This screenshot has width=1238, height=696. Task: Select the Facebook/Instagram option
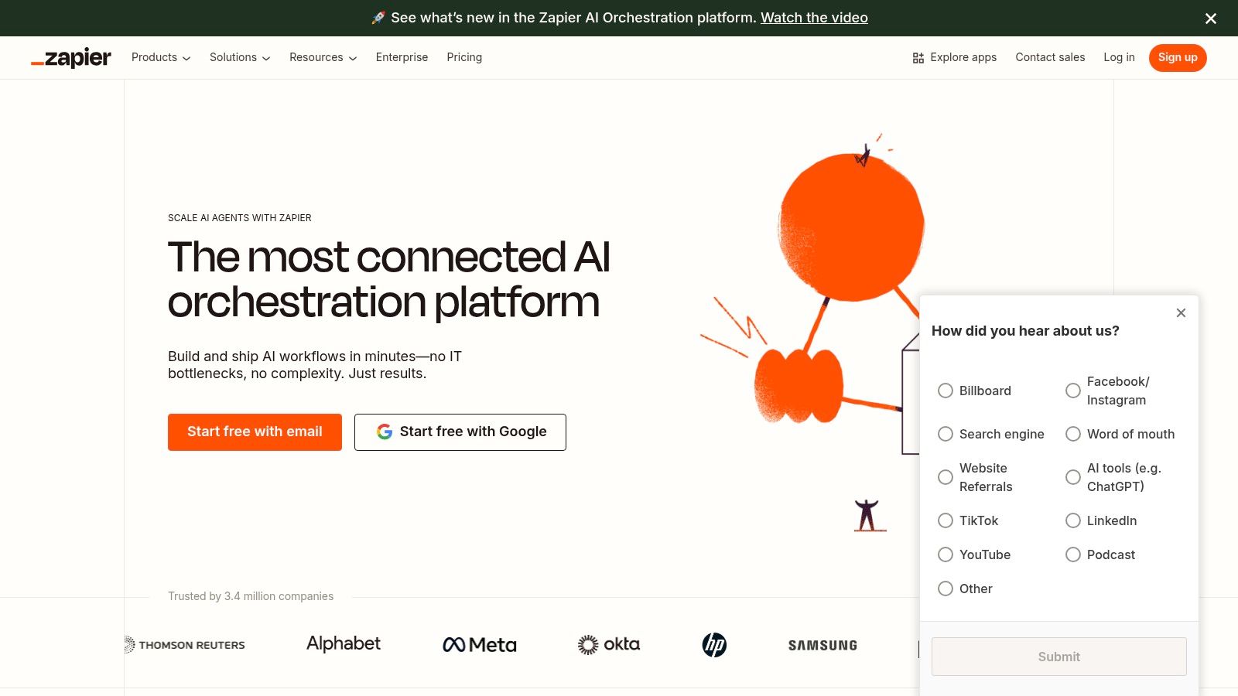point(1073,391)
